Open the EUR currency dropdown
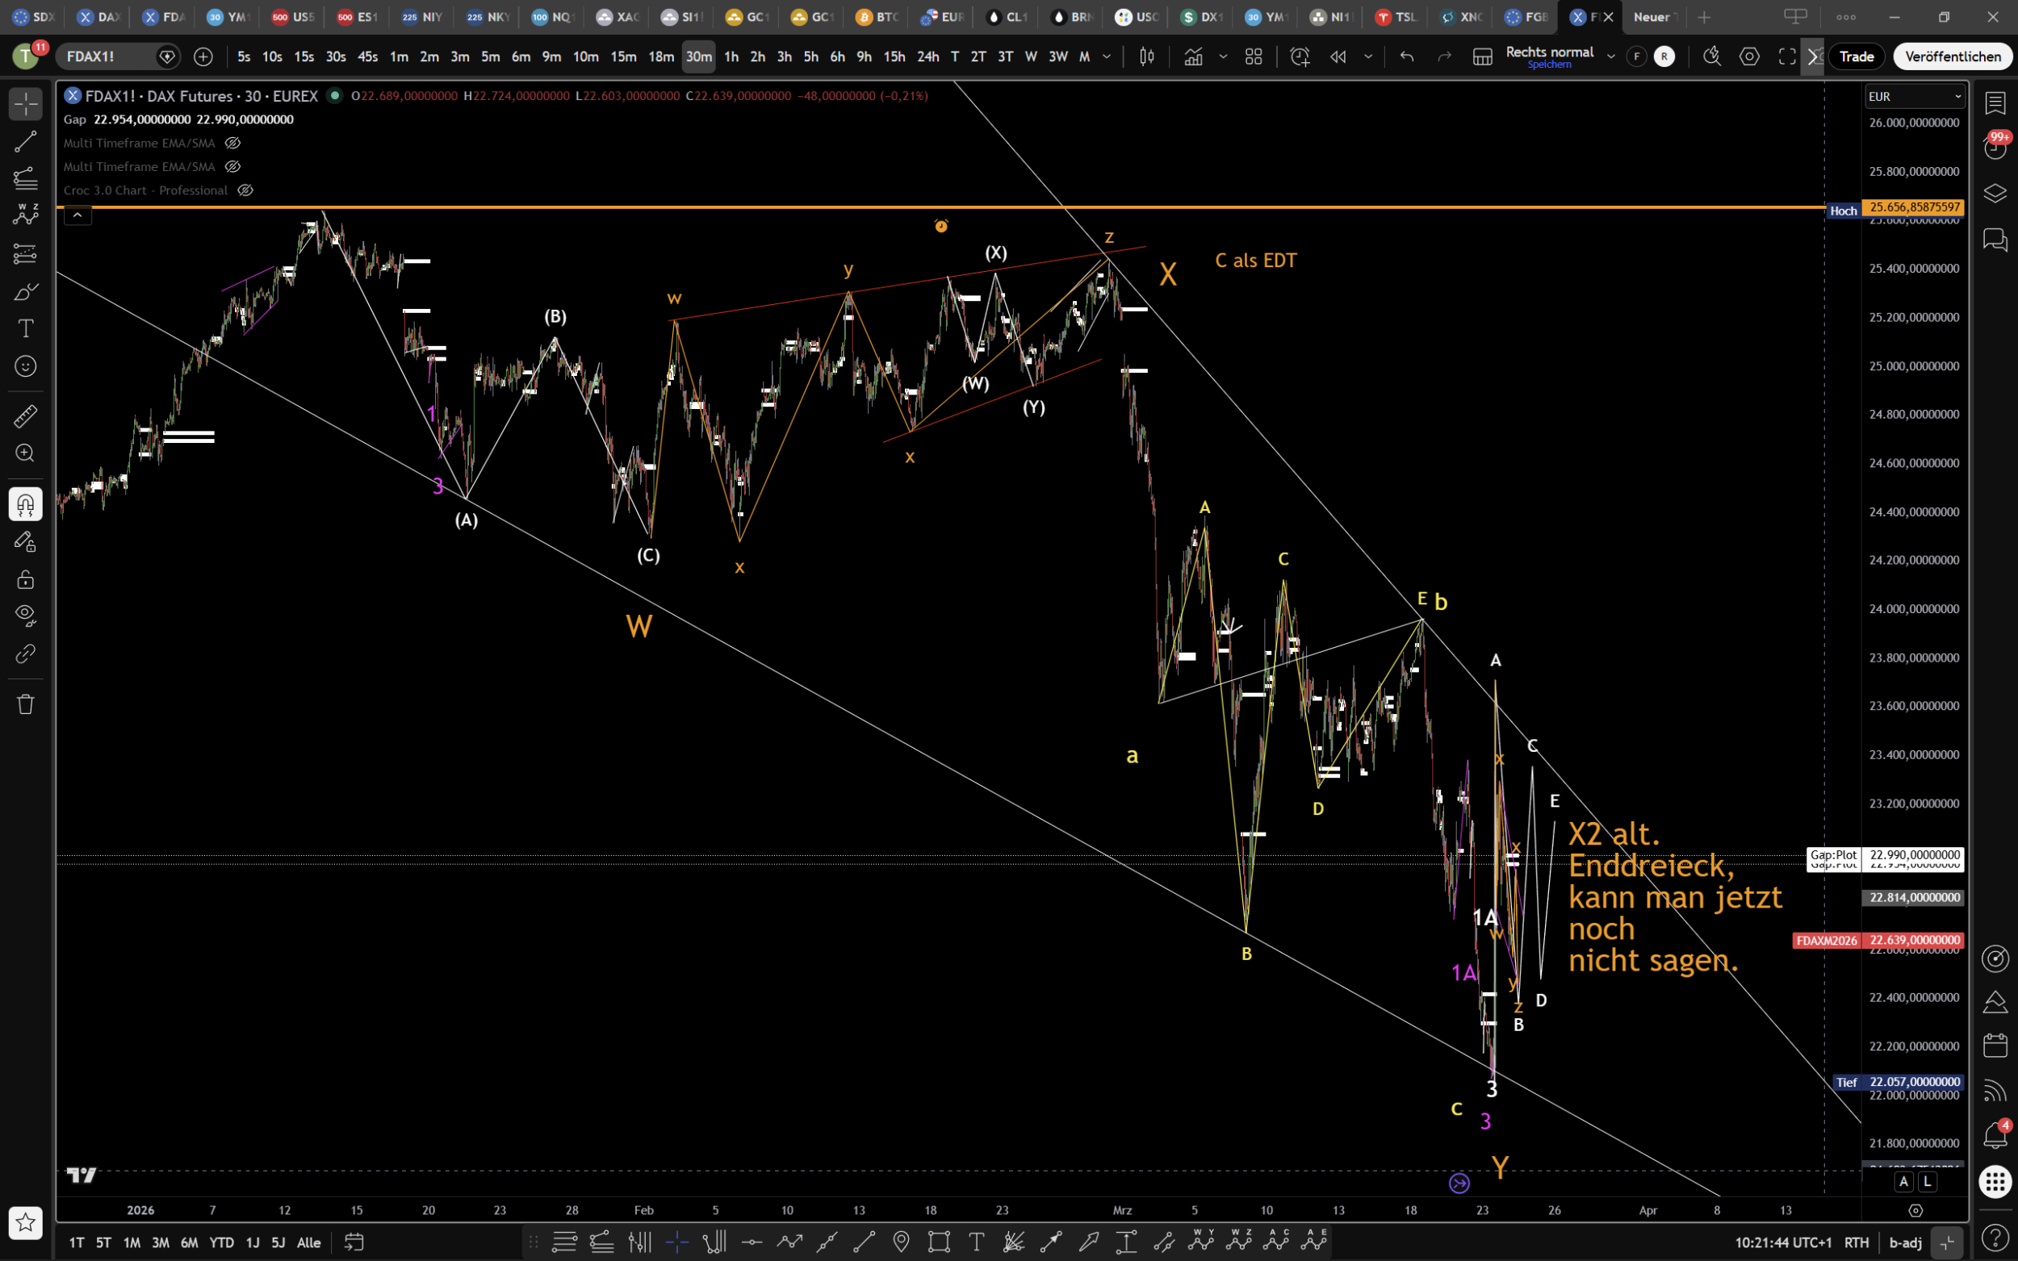Screen dimensions: 2018x1261 pyautogui.click(x=1915, y=97)
